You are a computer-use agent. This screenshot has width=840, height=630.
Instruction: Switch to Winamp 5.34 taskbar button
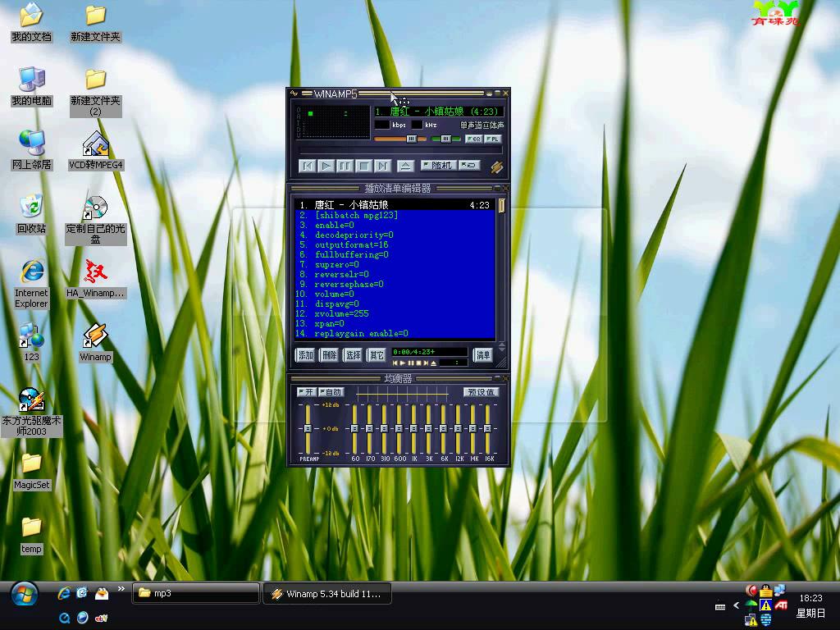(x=327, y=593)
